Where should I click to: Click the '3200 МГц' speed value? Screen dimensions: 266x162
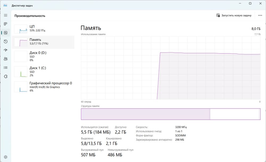181,127
